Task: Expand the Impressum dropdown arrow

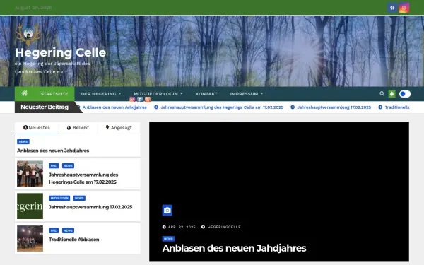Action: tap(261, 94)
